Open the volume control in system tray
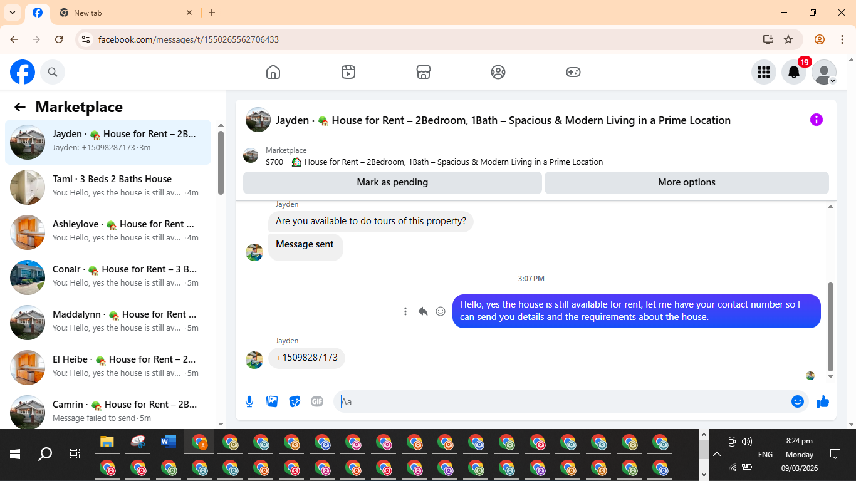This screenshot has width=856, height=481. [746, 442]
